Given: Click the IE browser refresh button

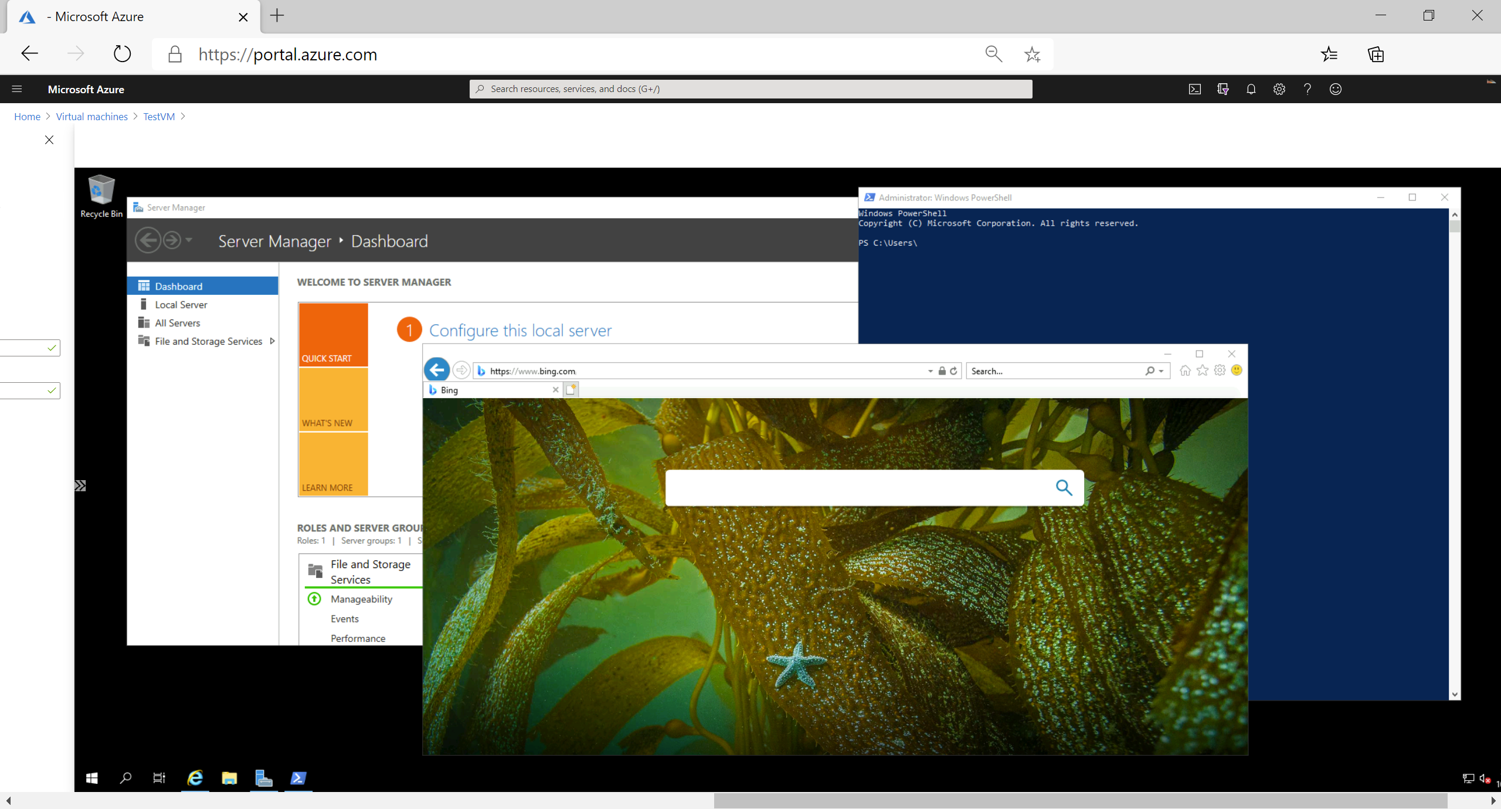Looking at the screenshot, I should coord(954,370).
